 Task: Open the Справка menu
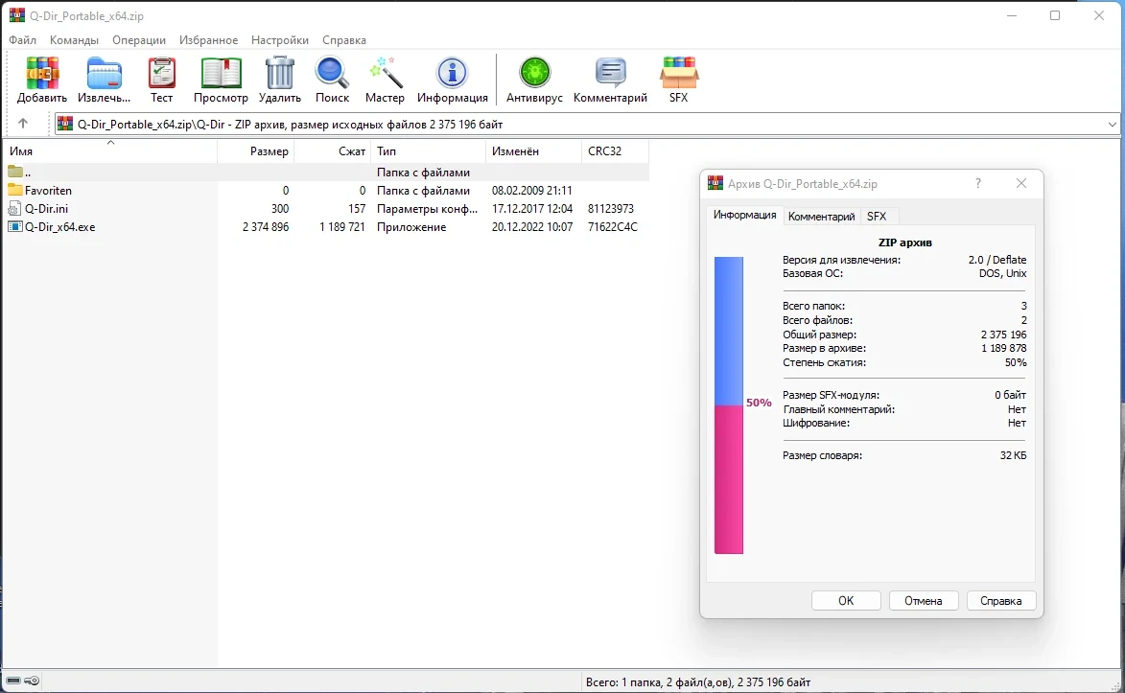tap(343, 40)
